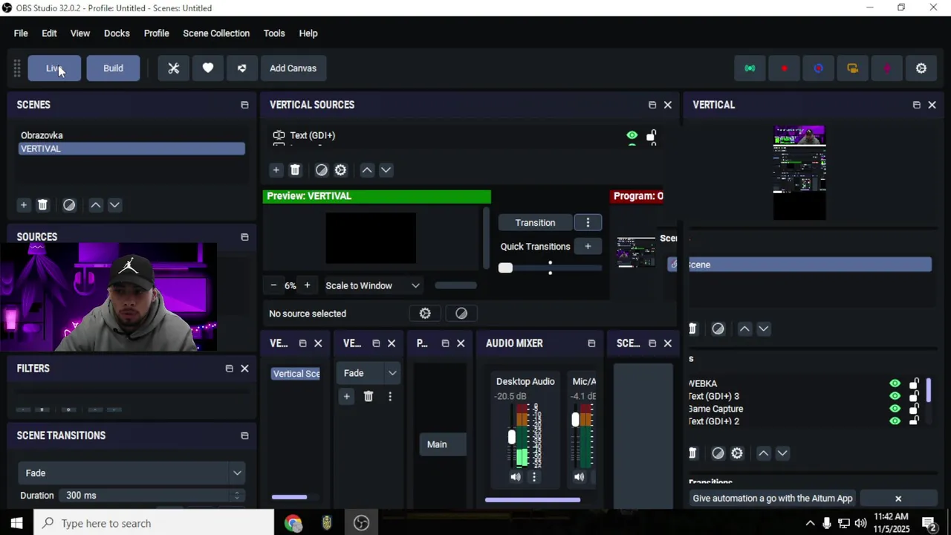
Task: Open the Scene Collection menu
Action: tap(216, 33)
